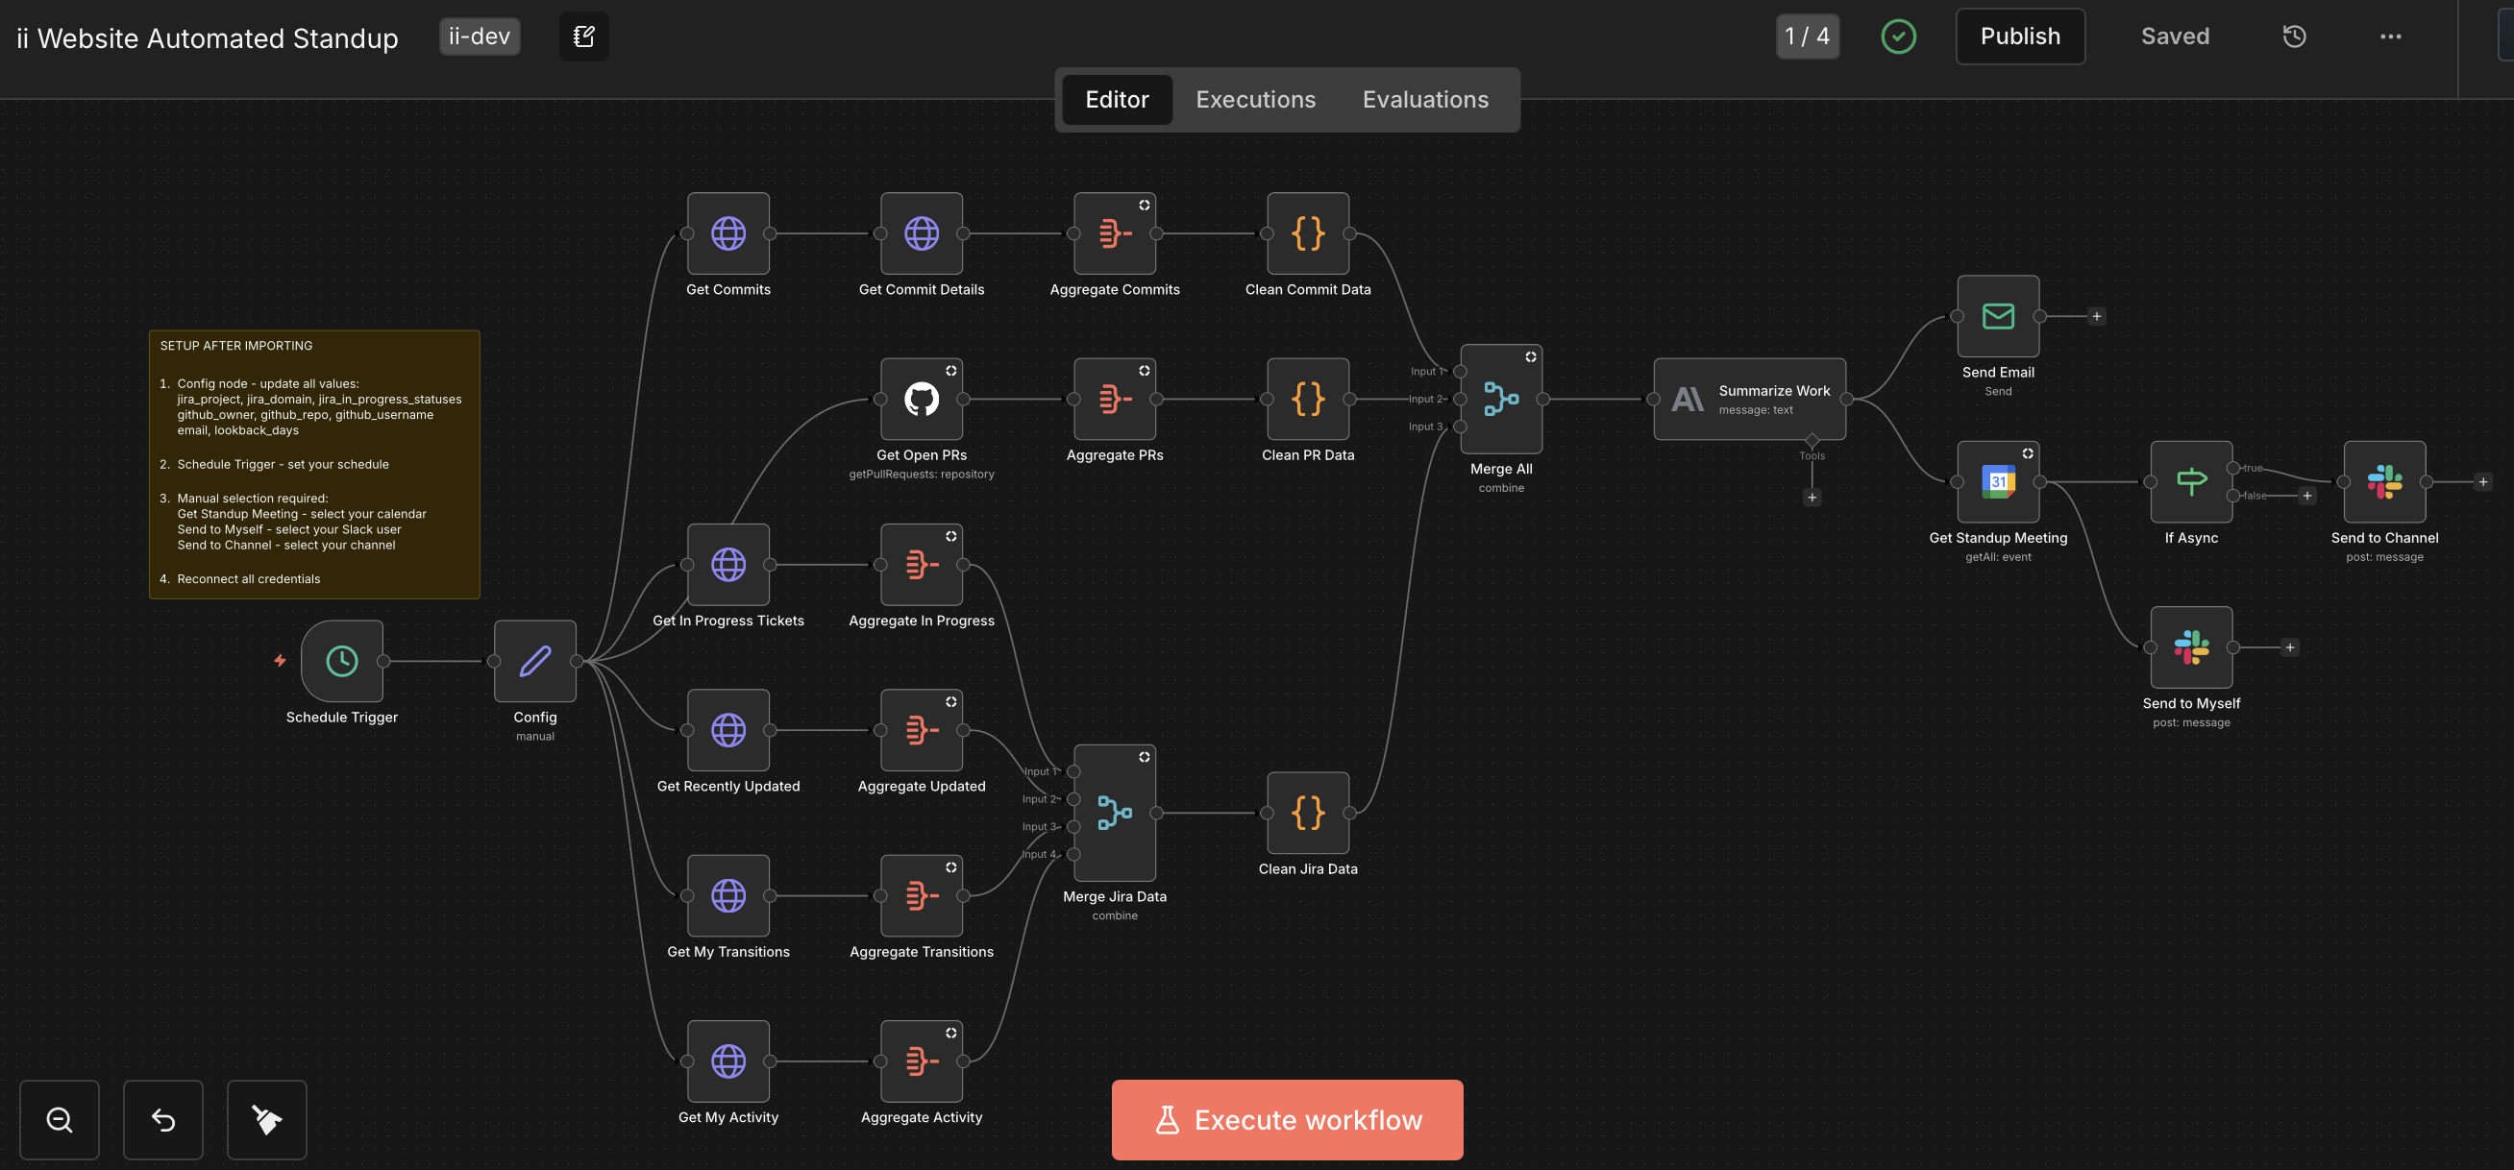Open the Clean Jira Data code node

(x=1307, y=812)
